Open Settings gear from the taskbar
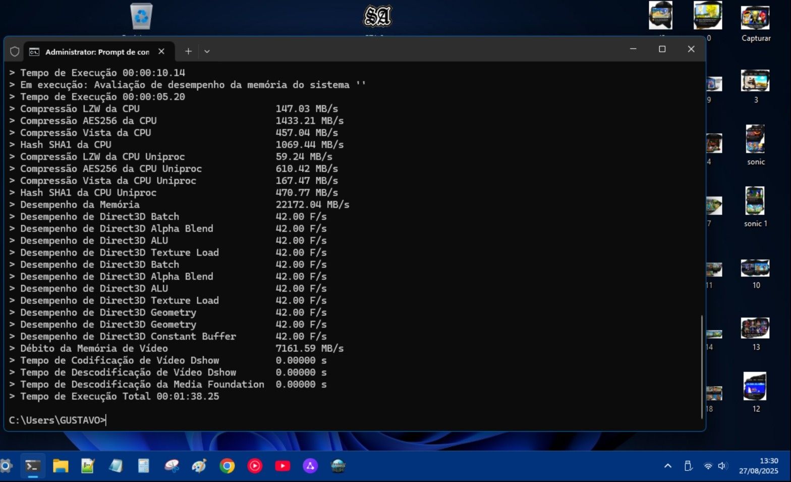 pyautogui.click(x=6, y=466)
